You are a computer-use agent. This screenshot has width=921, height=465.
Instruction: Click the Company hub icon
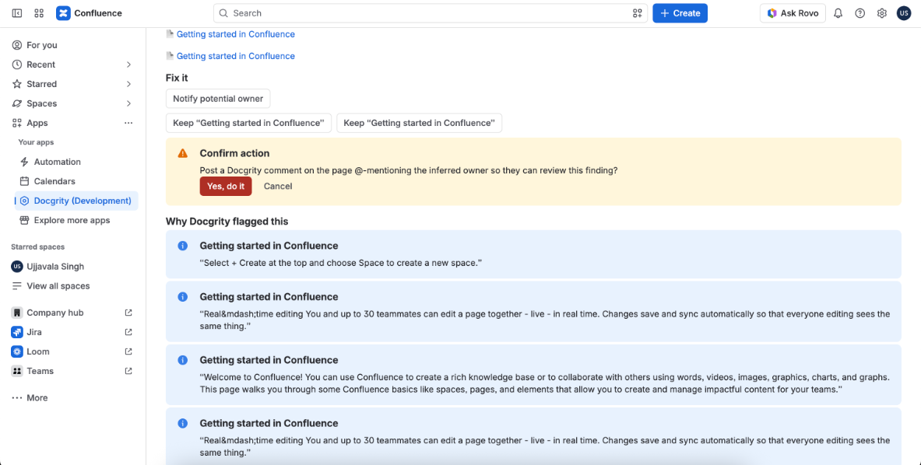(17, 313)
